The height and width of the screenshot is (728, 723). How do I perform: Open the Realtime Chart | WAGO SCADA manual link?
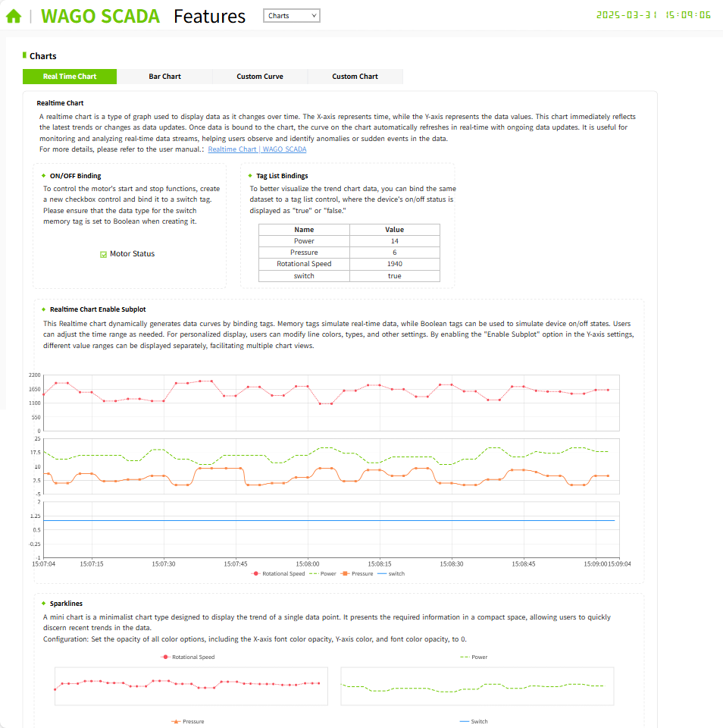(257, 149)
